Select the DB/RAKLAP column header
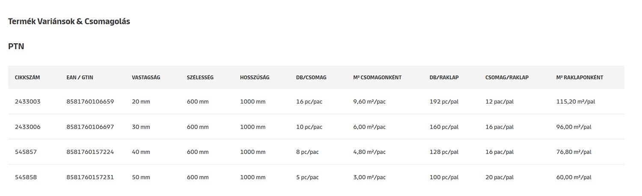 click(444, 77)
